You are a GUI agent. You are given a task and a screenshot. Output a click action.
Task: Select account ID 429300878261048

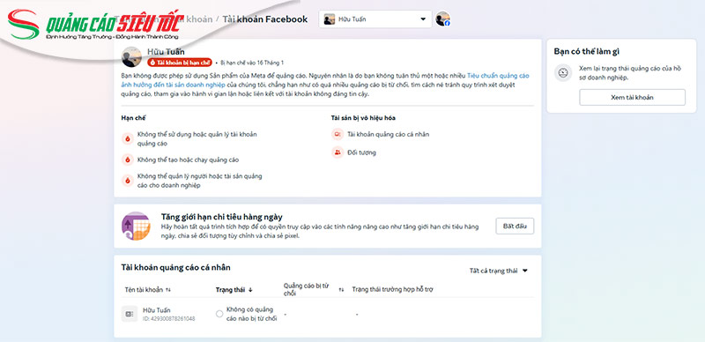[x=168, y=318]
